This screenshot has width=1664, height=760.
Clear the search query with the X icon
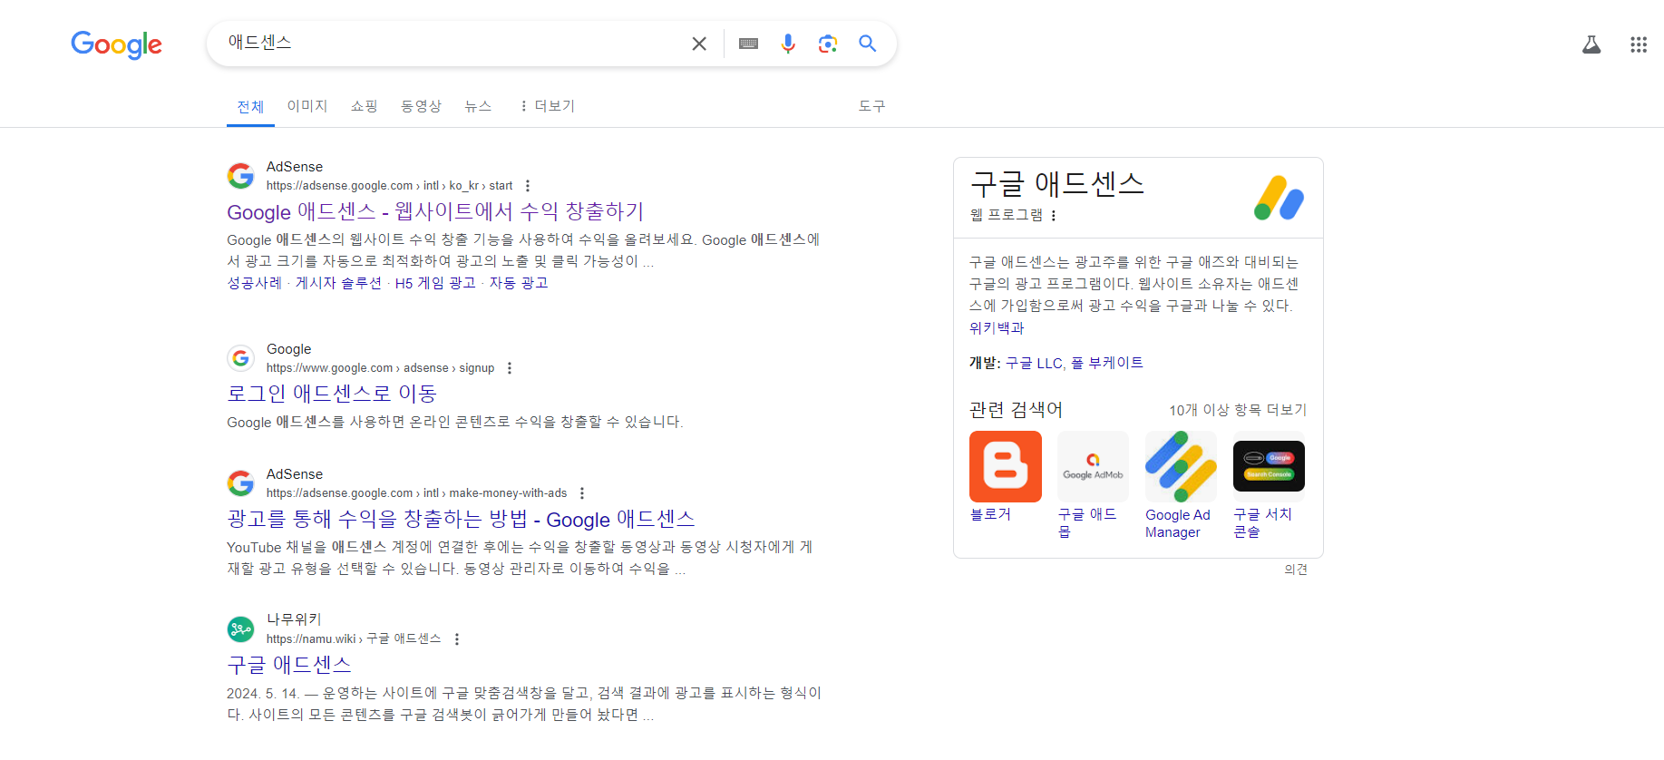699,44
